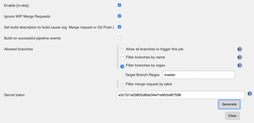Enable Build on successful pipeline events

pyautogui.click(x=119, y=38)
